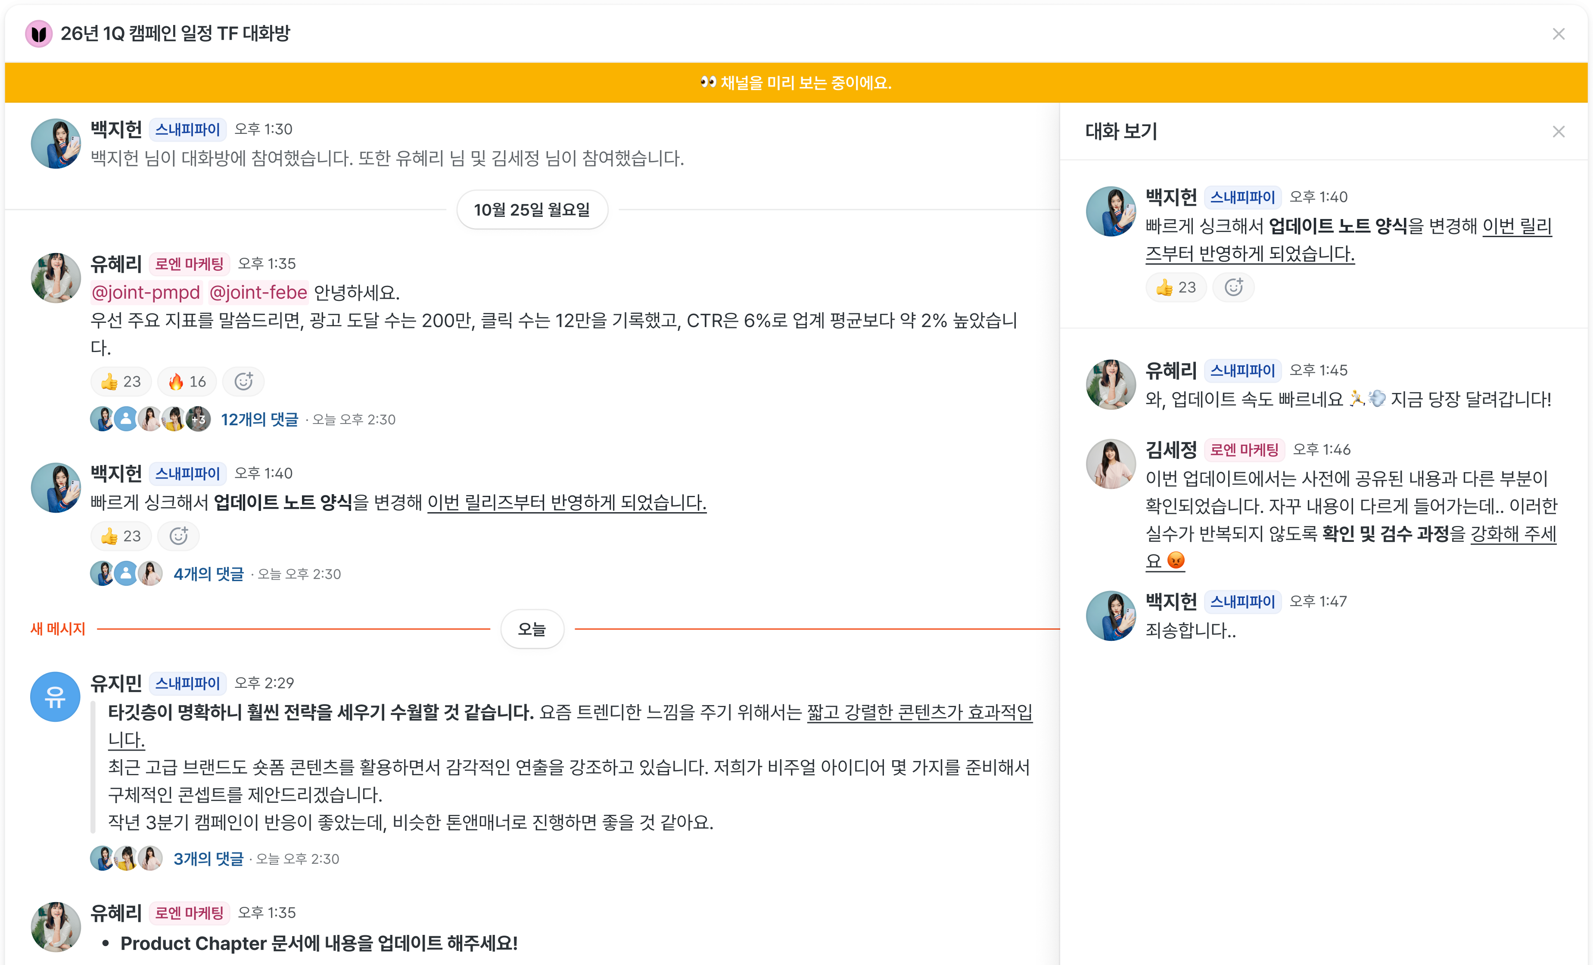
Task: Click 유혜리's avatar in thread at 오후 1:45
Action: pos(1111,384)
